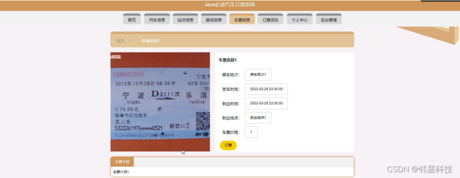Click the 到达时间: label
The image size is (460, 178).
[x=231, y=104]
